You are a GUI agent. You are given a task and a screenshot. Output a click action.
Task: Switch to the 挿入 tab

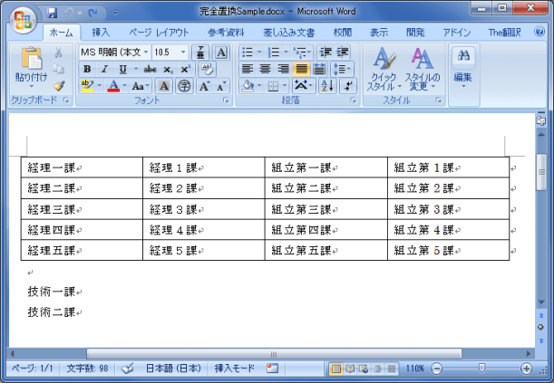coord(101,32)
